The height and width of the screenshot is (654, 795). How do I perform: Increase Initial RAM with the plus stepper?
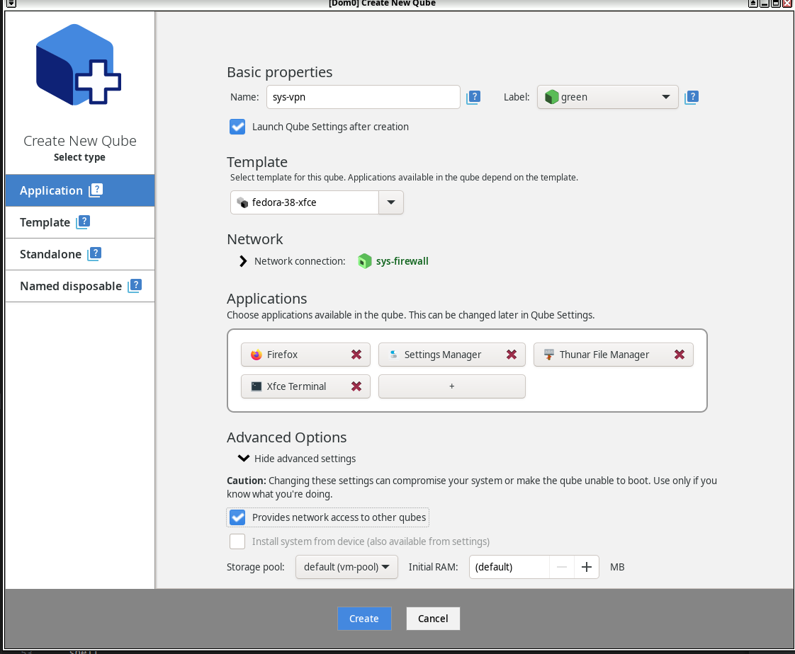point(586,567)
